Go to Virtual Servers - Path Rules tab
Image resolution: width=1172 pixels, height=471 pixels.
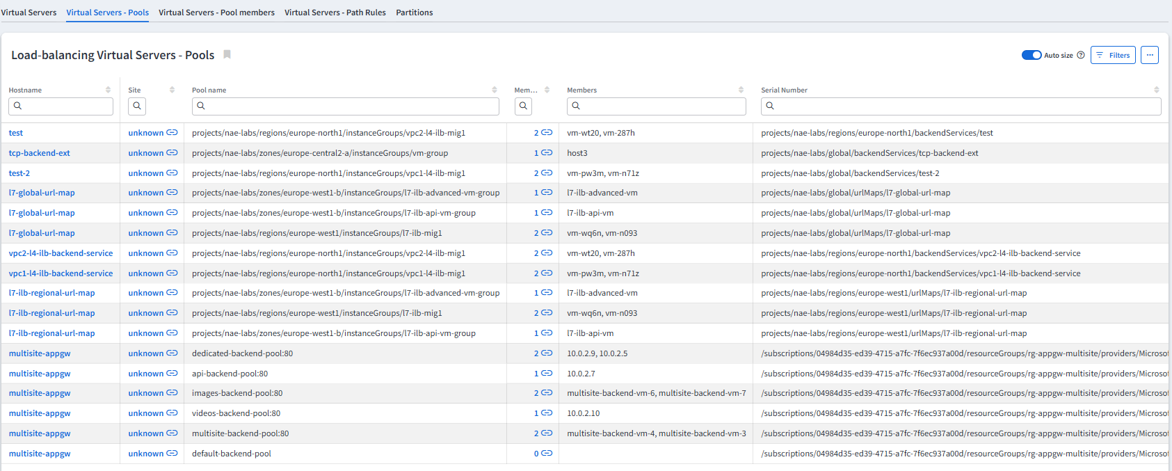click(x=335, y=13)
